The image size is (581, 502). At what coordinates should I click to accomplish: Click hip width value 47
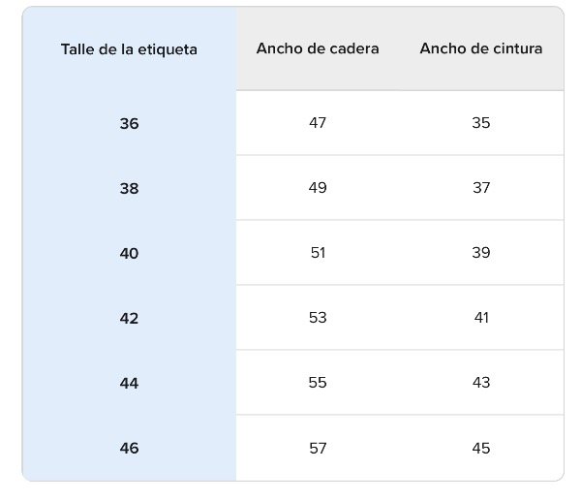click(x=318, y=123)
